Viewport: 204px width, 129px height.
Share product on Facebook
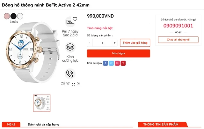click(x=106, y=63)
